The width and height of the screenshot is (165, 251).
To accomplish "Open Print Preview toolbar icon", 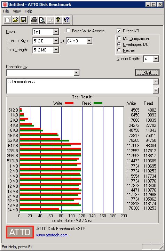I will (42, 20).
